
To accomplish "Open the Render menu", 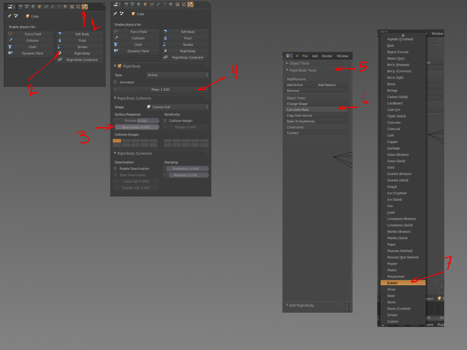I will 327,56.
